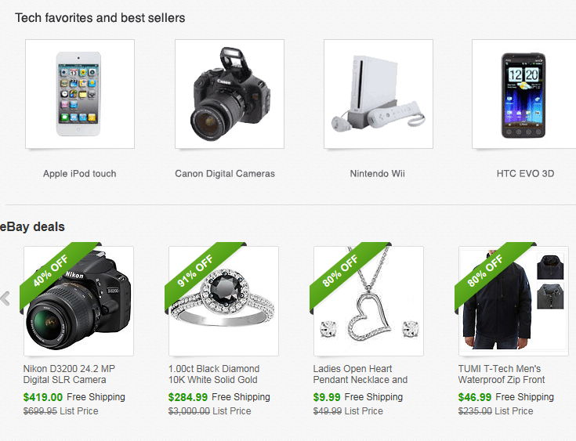Click the Apple iPod touch link

[80, 174]
